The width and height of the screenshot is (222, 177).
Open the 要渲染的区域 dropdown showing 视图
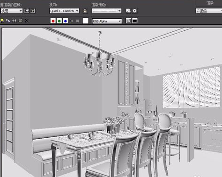pos(12,11)
